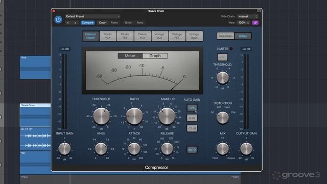Set Auto Gain to 0 dB
Viewport: 327px width, 184px height.
[x=192, y=118]
